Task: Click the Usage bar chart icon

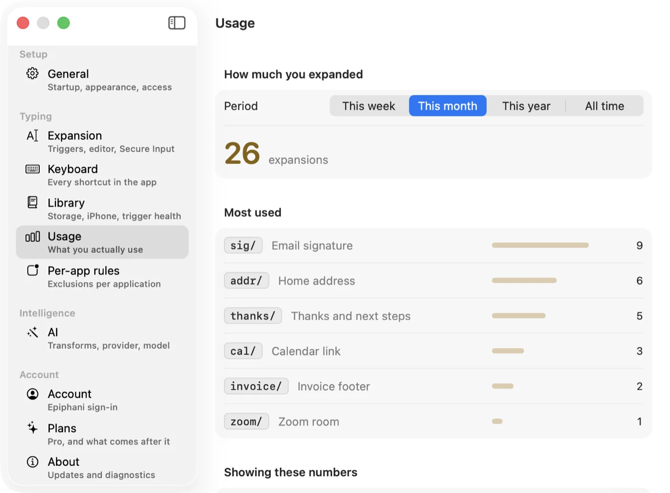Action: click(33, 237)
